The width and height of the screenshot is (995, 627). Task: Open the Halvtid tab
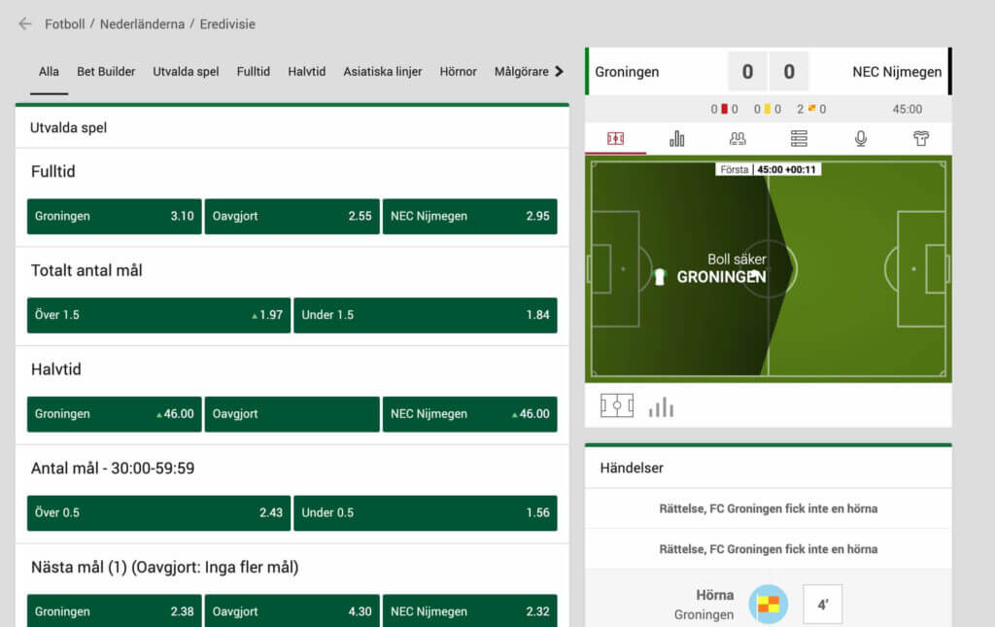coord(306,72)
